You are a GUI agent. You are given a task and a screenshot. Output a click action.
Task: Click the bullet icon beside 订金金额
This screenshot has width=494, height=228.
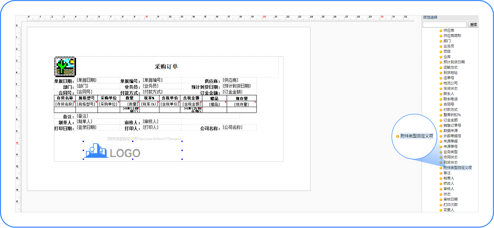click(x=441, y=120)
